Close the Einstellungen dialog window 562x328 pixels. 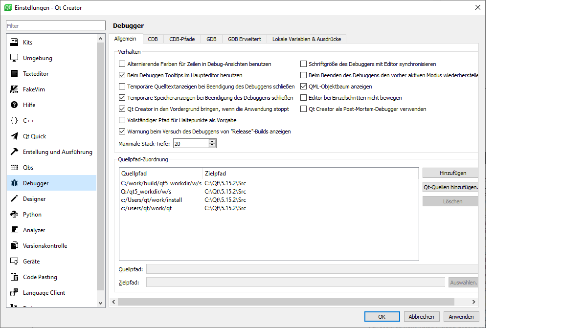click(478, 7)
